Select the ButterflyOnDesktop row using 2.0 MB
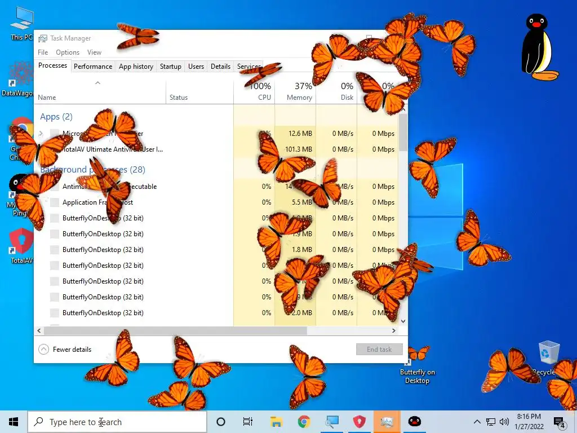 (216, 313)
